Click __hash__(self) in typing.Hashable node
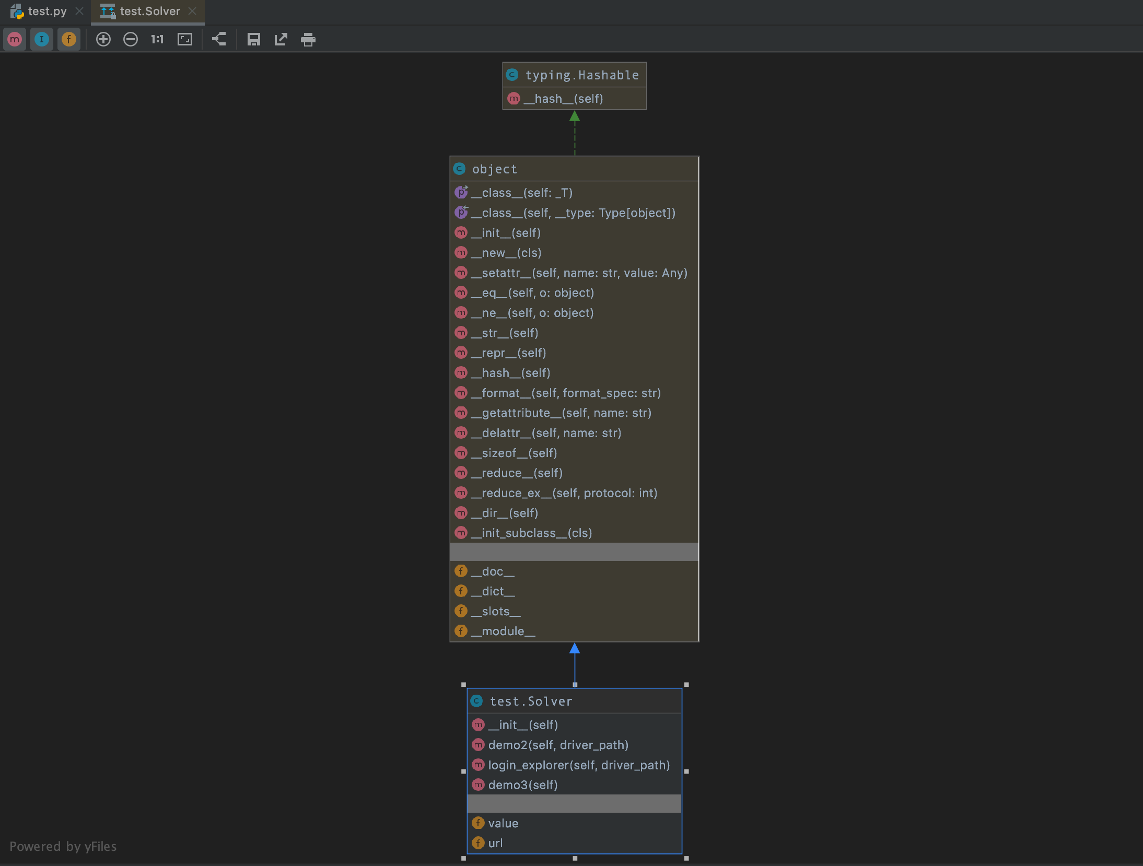Screen dimensions: 1143x866 click(575, 99)
